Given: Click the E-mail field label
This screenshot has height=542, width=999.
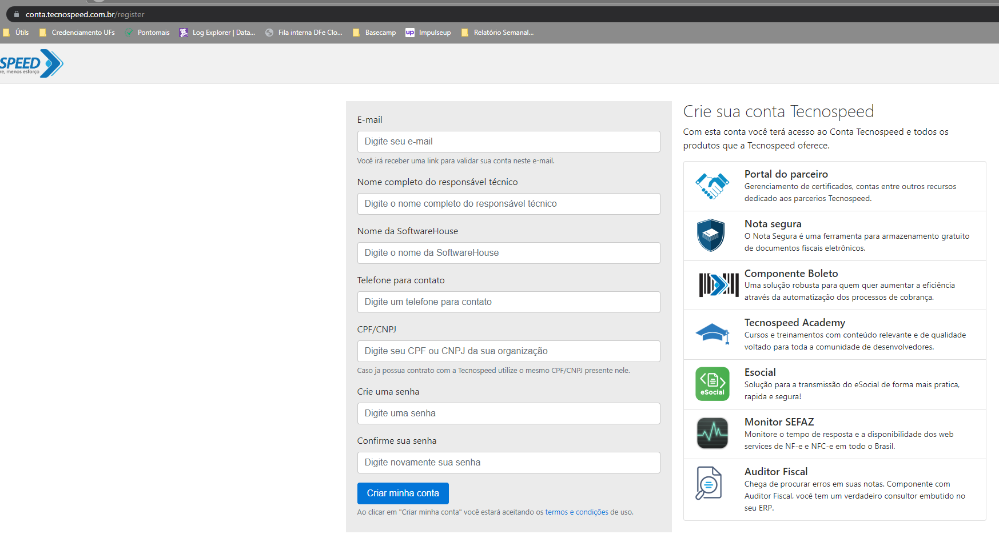Looking at the screenshot, I should pyautogui.click(x=369, y=120).
